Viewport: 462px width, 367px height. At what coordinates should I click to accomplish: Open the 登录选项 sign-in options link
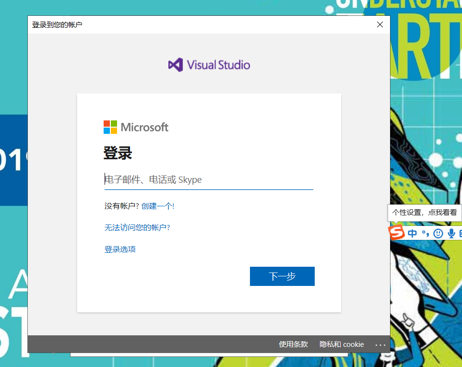[x=120, y=249]
